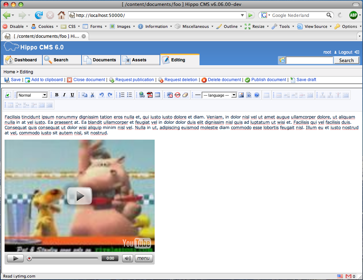This screenshot has height=280, width=363.
Task: Click the play overlay on video thumbnail
Action: (79, 196)
